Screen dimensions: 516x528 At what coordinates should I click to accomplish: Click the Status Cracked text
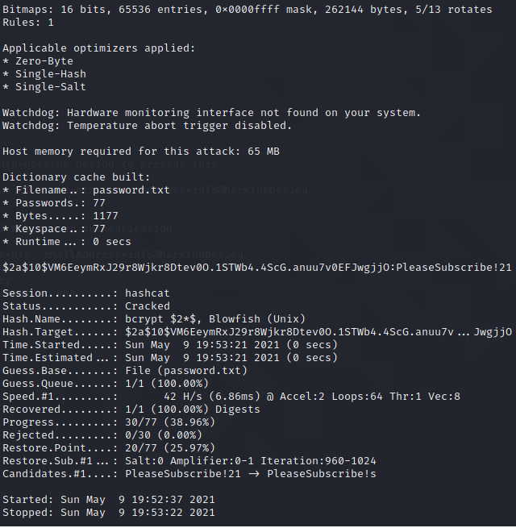(x=148, y=306)
